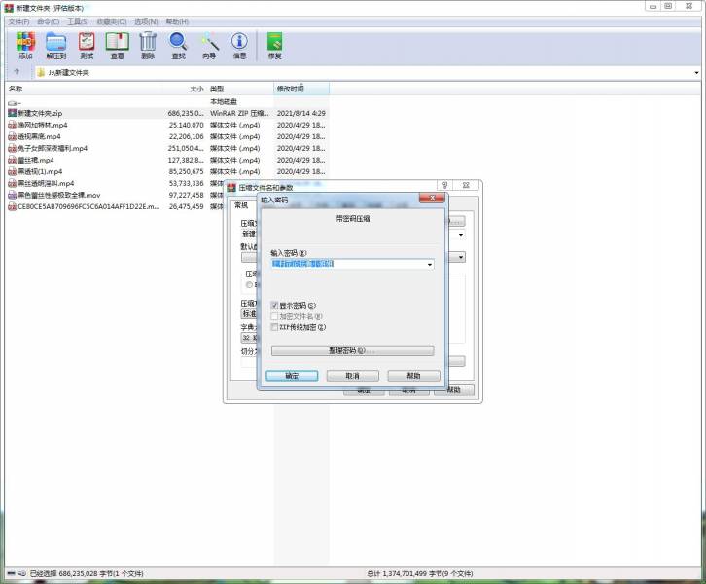Image resolution: width=706 pixels, height=584 pixels.
Task: Uncheck the 显示密码 checkbox
Action: pos(275,306)
